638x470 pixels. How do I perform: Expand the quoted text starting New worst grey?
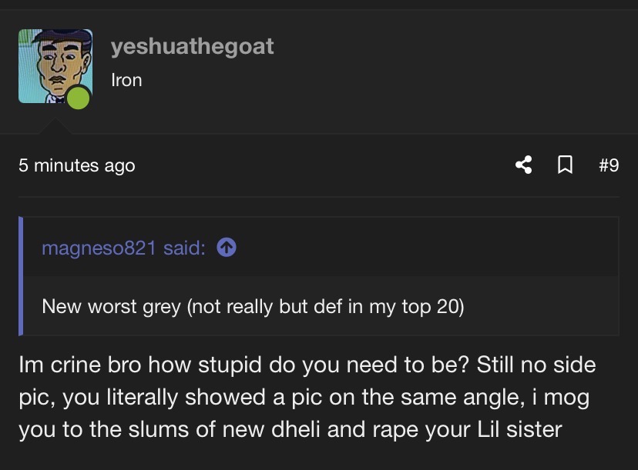pyautogui.click(x=253, y=306)
